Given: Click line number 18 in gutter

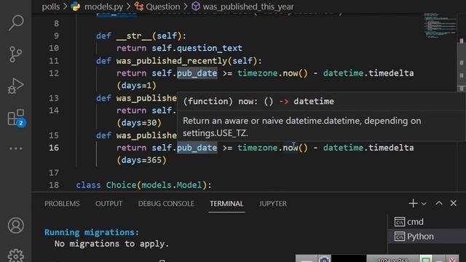Looking at the screenshot, I should 54,185.
